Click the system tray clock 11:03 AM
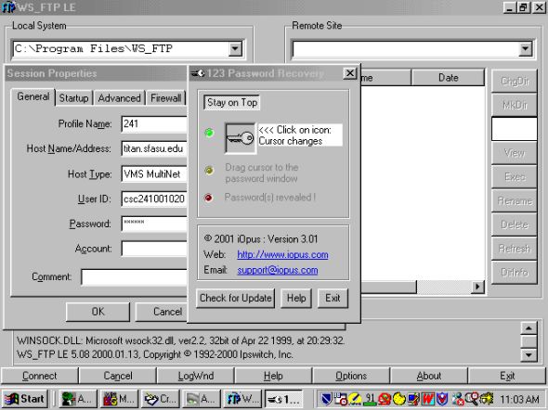The image size is (548, 410). (x=519, y=399)
